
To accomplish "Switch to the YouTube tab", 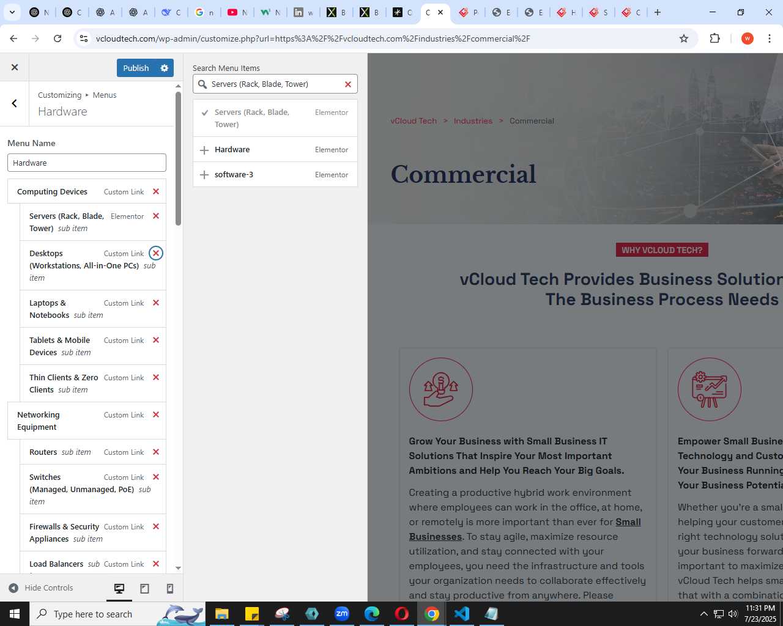I will click(x=237, y=12).
